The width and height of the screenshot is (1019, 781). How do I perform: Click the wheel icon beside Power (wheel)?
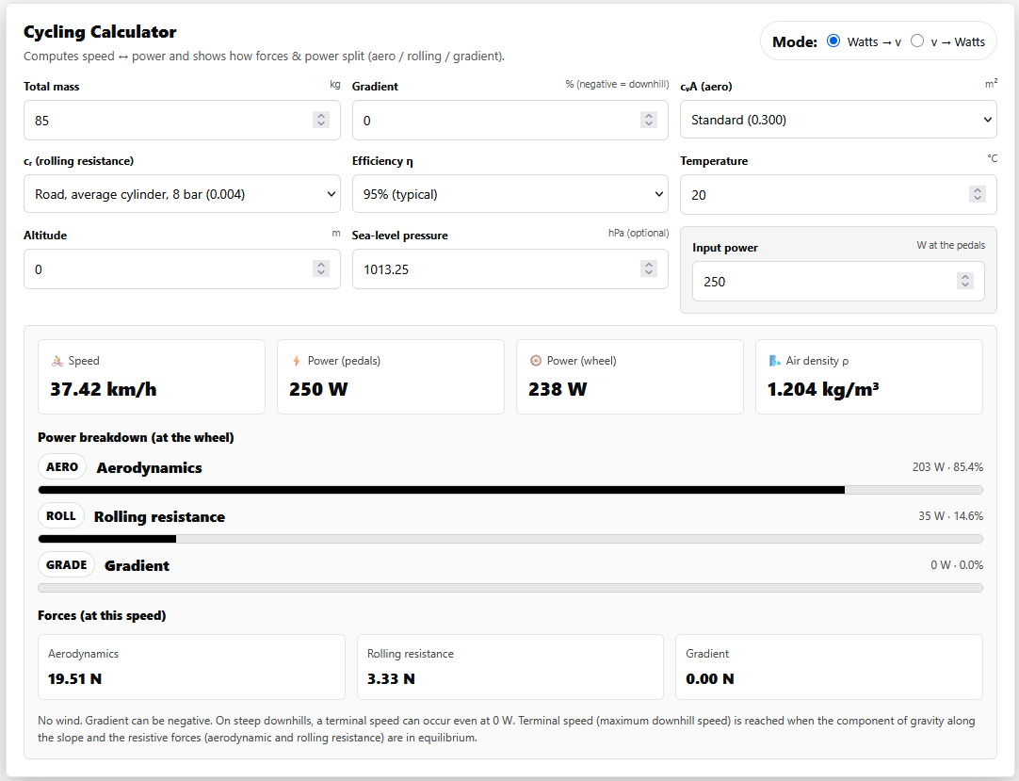(x=536, y=361)
